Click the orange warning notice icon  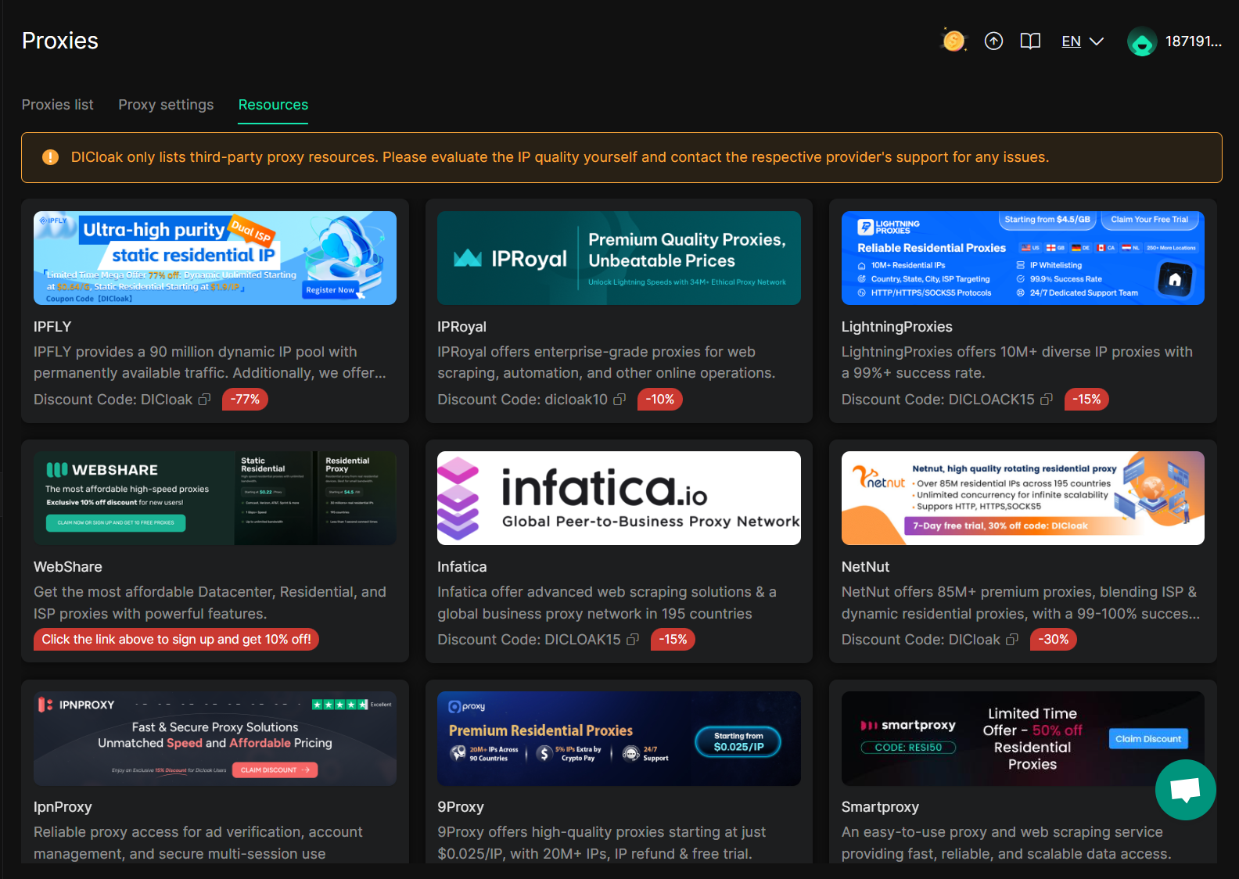[x=50, y=157]
